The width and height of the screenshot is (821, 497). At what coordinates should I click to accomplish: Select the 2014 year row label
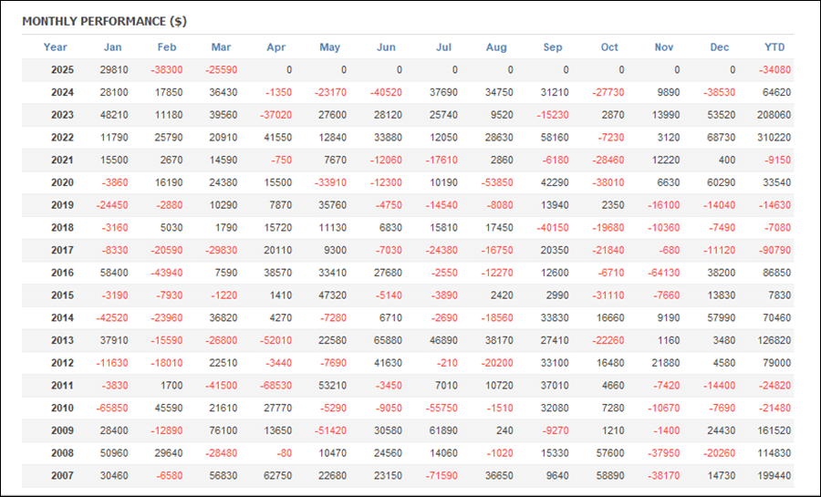pyautogui.click(x=62, y=317)
